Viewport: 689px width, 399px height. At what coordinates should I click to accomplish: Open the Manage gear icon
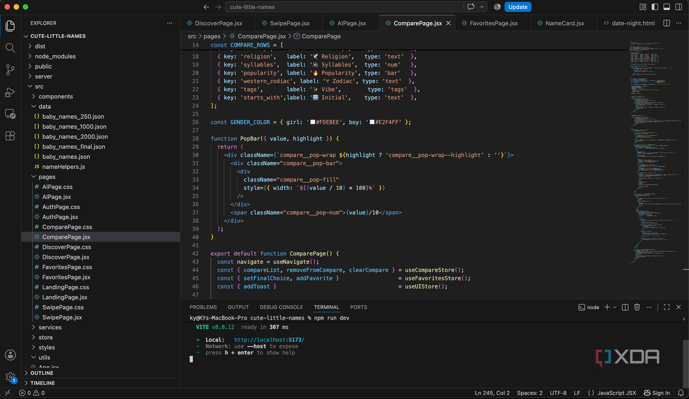click(10, 377)
